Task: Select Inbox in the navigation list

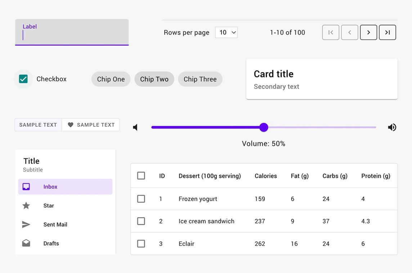Action: click(66, 187)
